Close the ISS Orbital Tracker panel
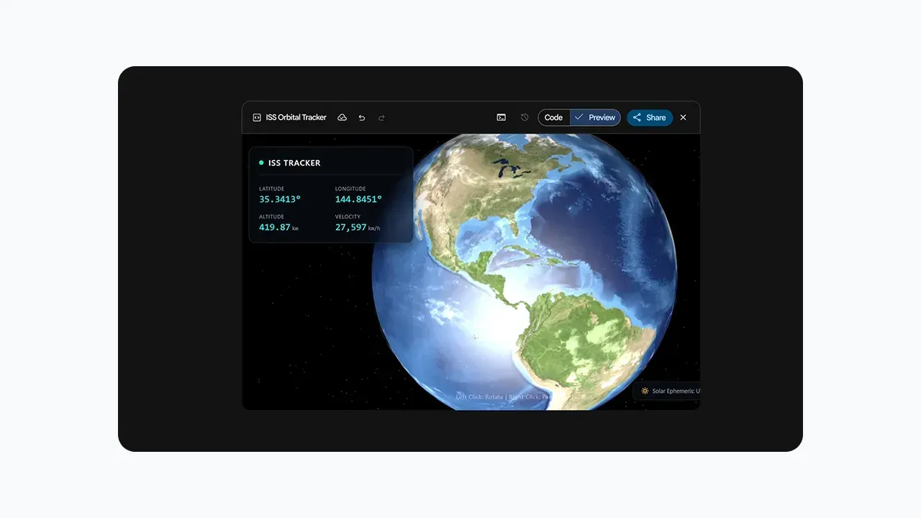This screenshot has height=518, width=921. (684, 117)
